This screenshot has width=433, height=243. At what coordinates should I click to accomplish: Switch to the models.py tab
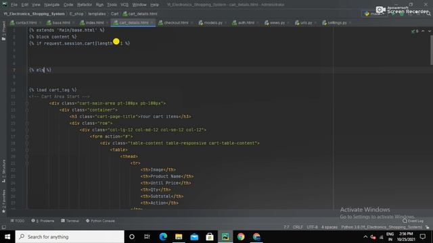213,22
